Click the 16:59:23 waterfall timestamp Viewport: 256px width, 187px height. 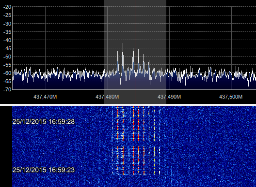point(44,170)
